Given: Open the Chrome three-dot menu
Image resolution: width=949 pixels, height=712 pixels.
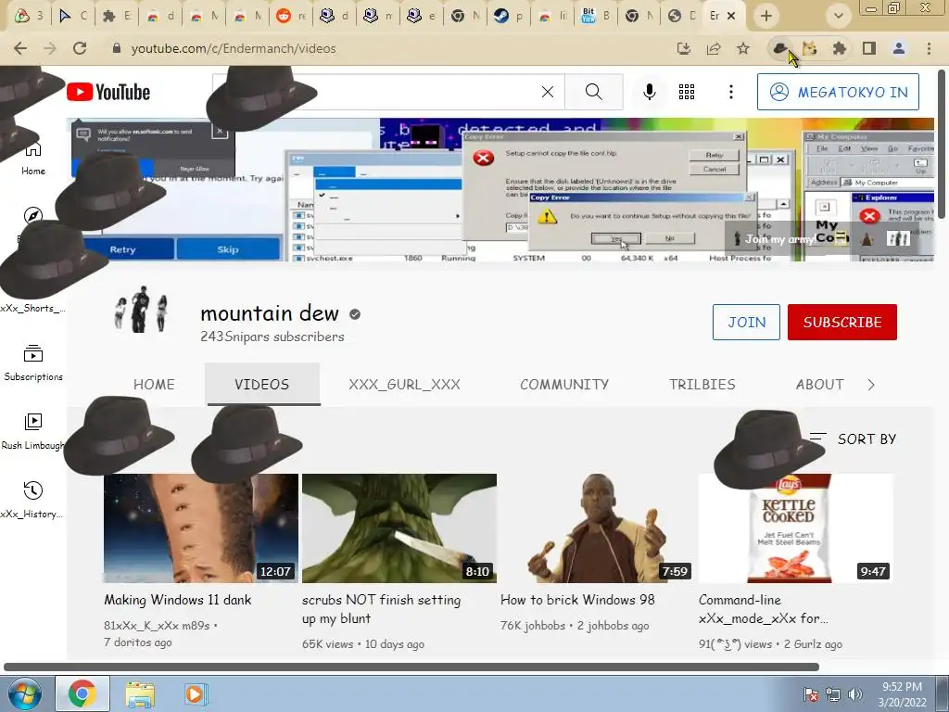Looking at the screenshot, I should pos(929,48).
